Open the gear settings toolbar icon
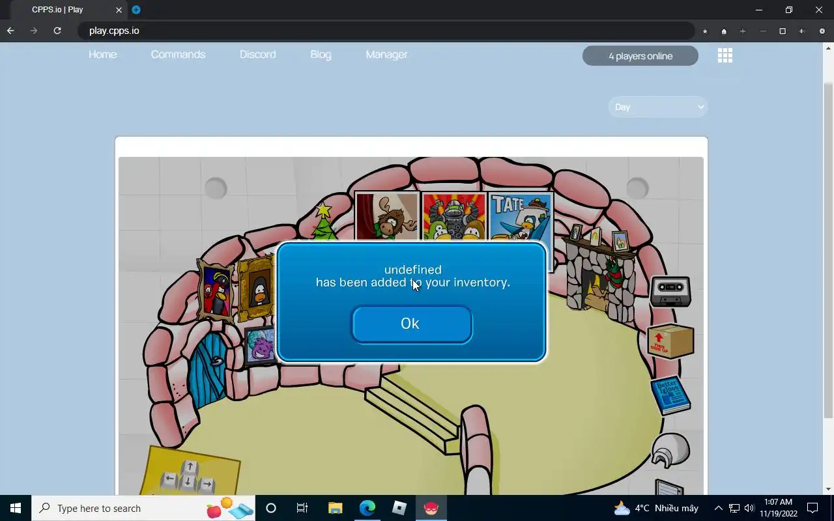This screenshot has width=834, height=521. click(x=822, y=31)
